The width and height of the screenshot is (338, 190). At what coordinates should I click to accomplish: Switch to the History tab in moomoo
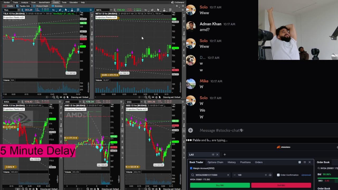coord(232,162)
